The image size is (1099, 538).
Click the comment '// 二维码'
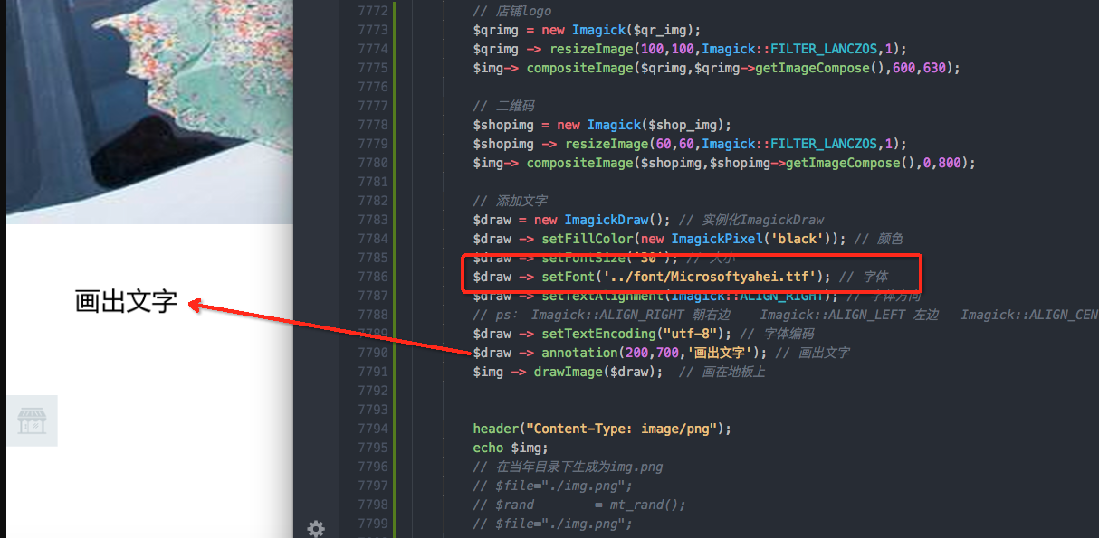coord(503,107)
